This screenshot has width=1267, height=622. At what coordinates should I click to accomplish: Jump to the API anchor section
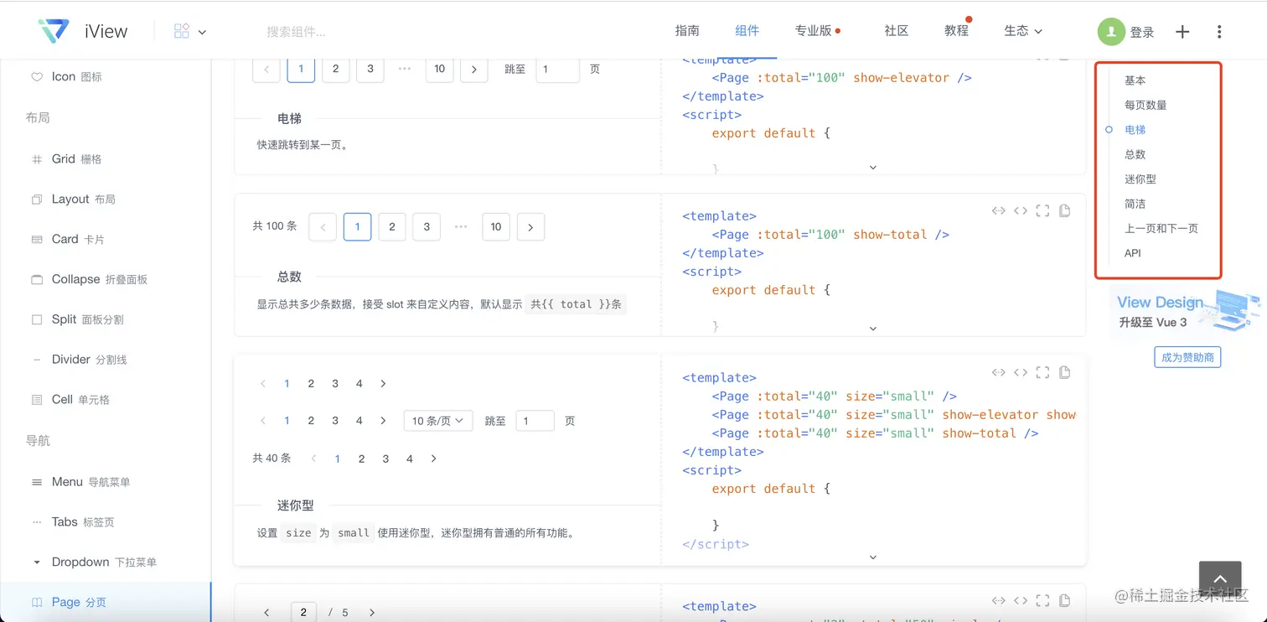(x=1132, y=253)
